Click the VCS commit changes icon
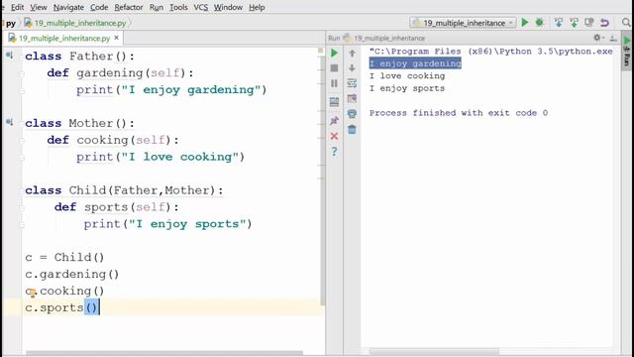The image size is (634, 357). [x=574, y=23]
